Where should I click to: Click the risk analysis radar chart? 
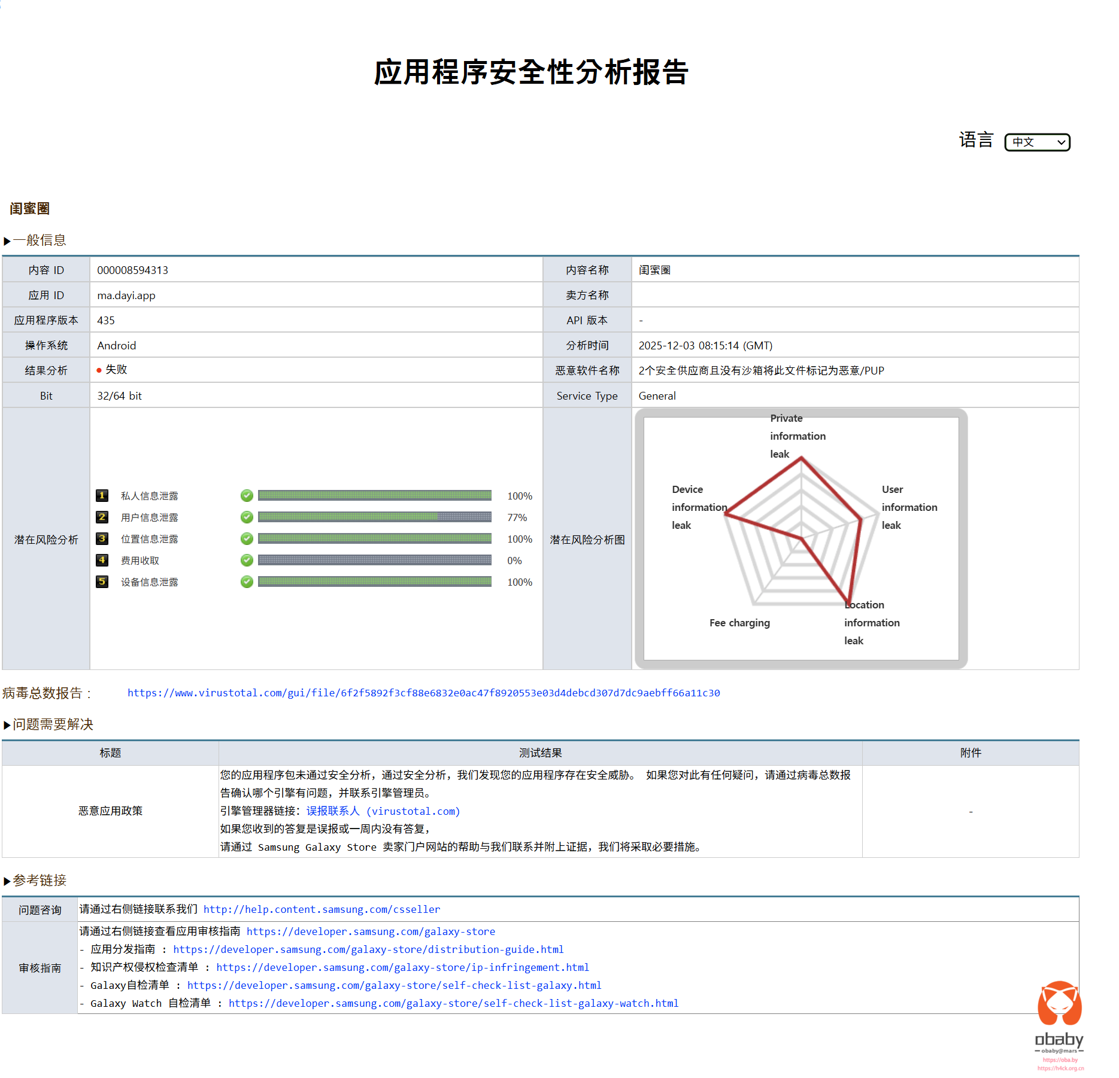(x=800, y=538)
